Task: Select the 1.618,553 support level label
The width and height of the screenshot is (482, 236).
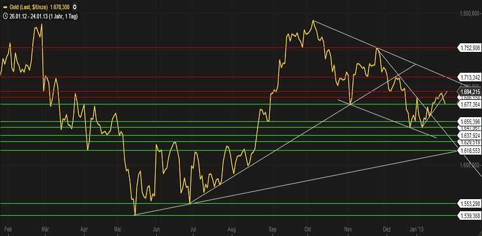Action: tap(469, 150)
